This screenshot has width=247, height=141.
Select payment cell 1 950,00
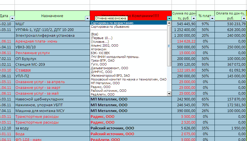click(230, 128)
